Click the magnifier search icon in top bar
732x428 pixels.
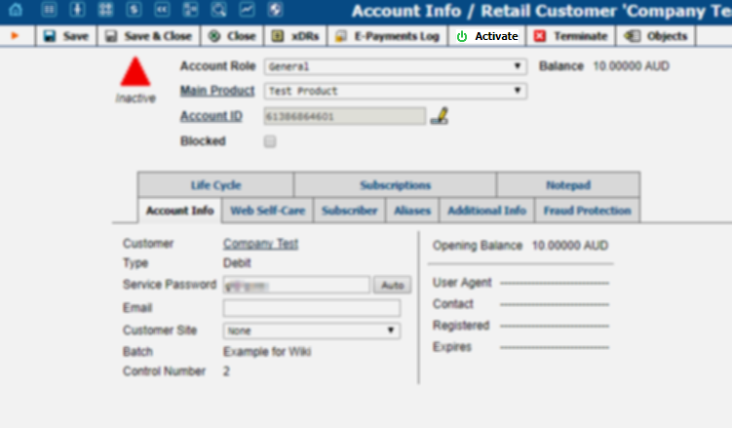tap(218, 11)
